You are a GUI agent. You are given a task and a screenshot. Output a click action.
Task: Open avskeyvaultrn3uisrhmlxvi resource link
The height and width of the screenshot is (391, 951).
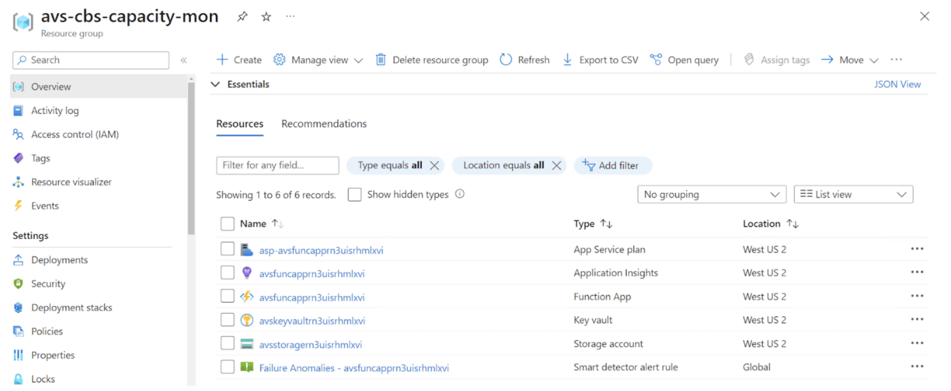point(312,320)
